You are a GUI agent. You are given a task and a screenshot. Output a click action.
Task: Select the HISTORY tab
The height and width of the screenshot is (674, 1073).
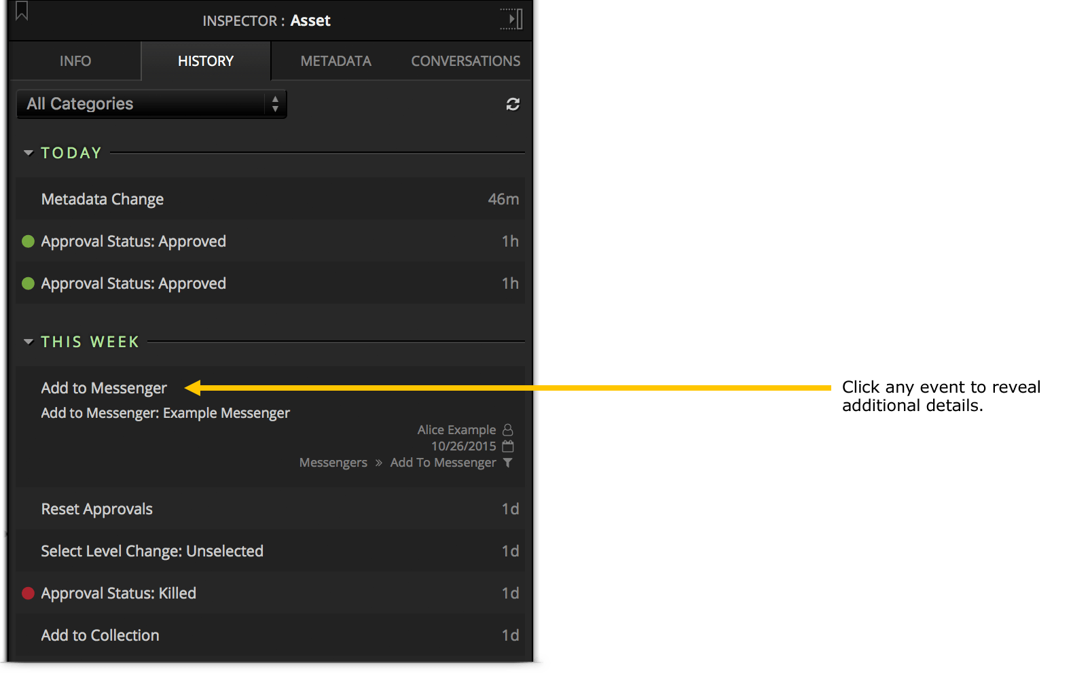point(206,61)
